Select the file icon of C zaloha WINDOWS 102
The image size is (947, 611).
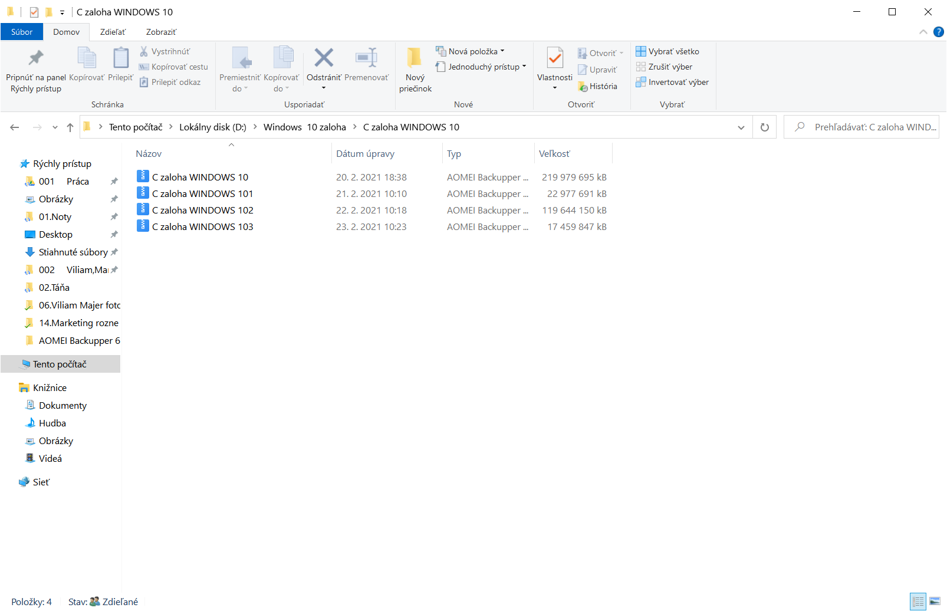coord(143,209)
